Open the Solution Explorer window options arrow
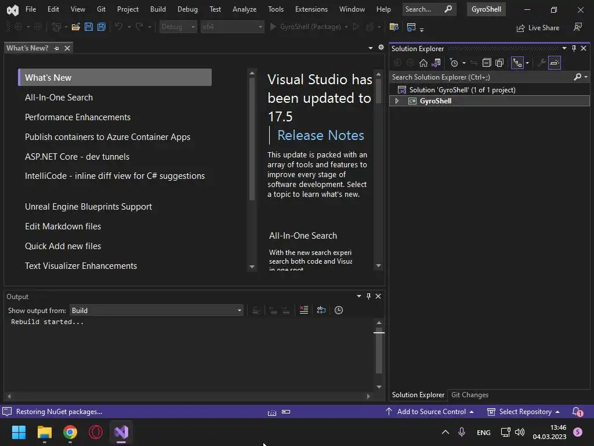This screenshot has height=446, width=594. [564, 48]
